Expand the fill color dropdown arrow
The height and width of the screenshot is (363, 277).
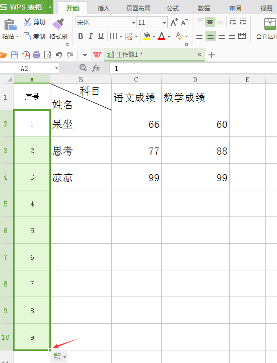[x=154, y=36]
